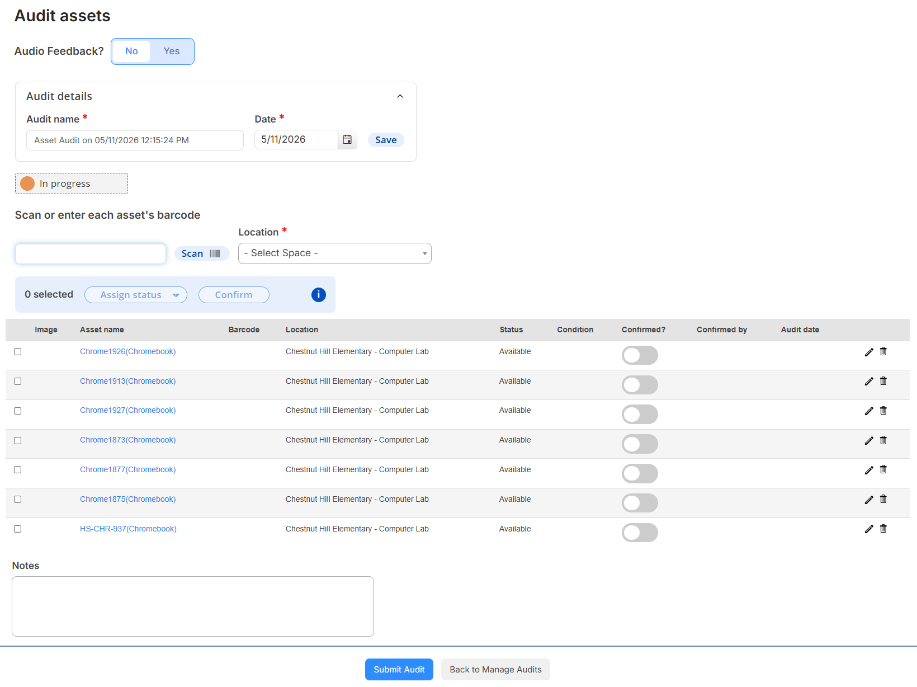Sort by Location column header
Image resolution: width=917 pixels, height=687 pixels.
coord(302,330)
